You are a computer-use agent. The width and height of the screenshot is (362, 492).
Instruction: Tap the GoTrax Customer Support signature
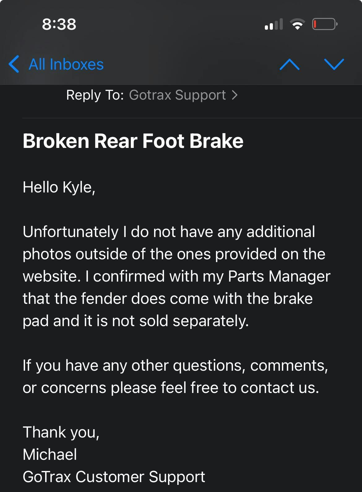[x=114, y=477]
